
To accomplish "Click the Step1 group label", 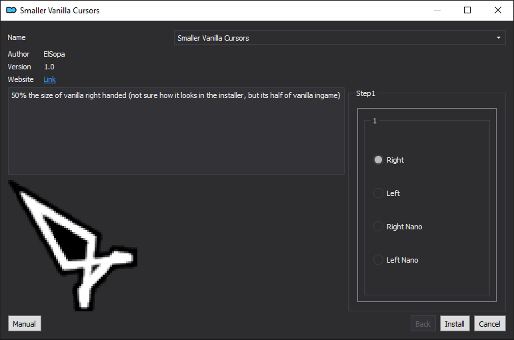I will 365,93.
